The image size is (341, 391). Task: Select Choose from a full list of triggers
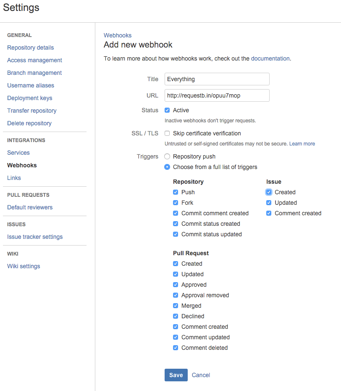167,167
